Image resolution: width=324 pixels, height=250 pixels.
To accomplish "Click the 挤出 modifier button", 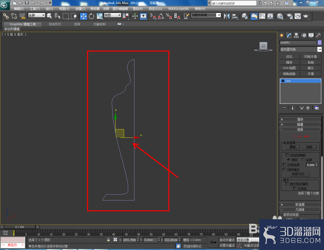I will pyautogui.click(x=289, y=57).
